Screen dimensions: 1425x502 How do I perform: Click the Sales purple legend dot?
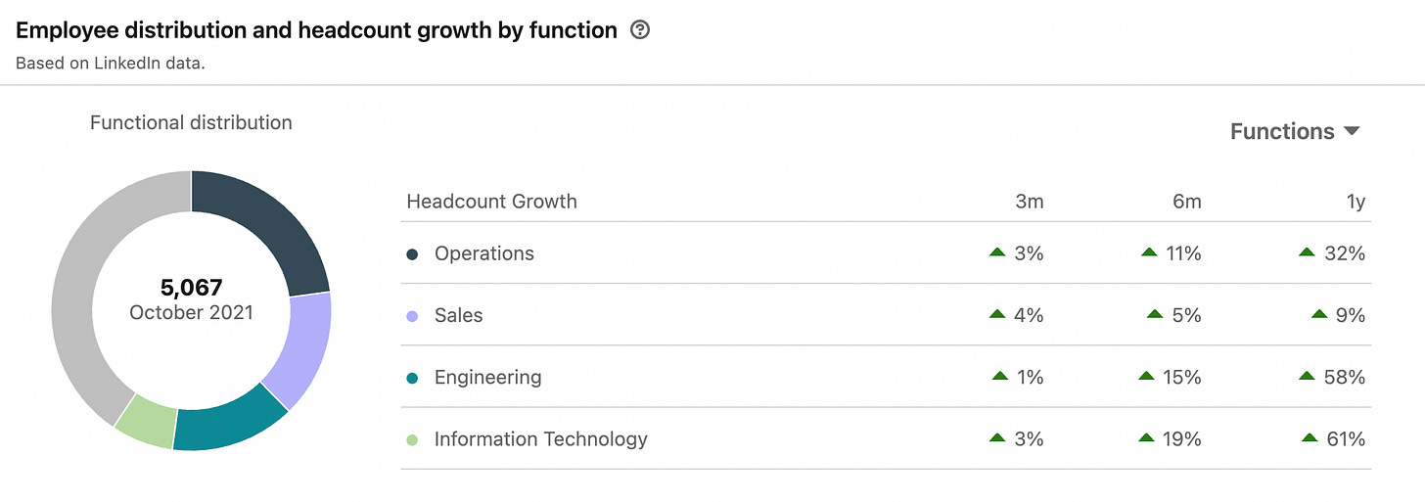412,316
